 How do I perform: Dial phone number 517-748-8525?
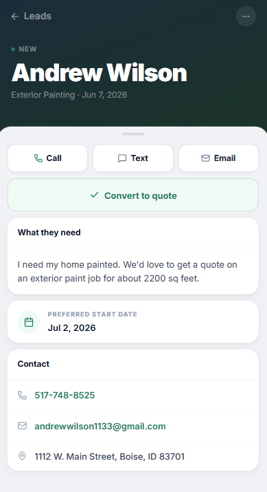(65, 395)
